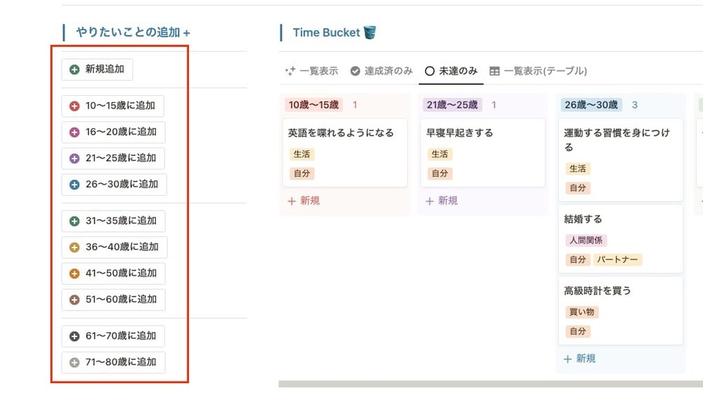Viewport: 703px width, 395px height.
Task: Click the yellow plus icon for 36〜40歳に追加
Action: (x=75, y=247)
